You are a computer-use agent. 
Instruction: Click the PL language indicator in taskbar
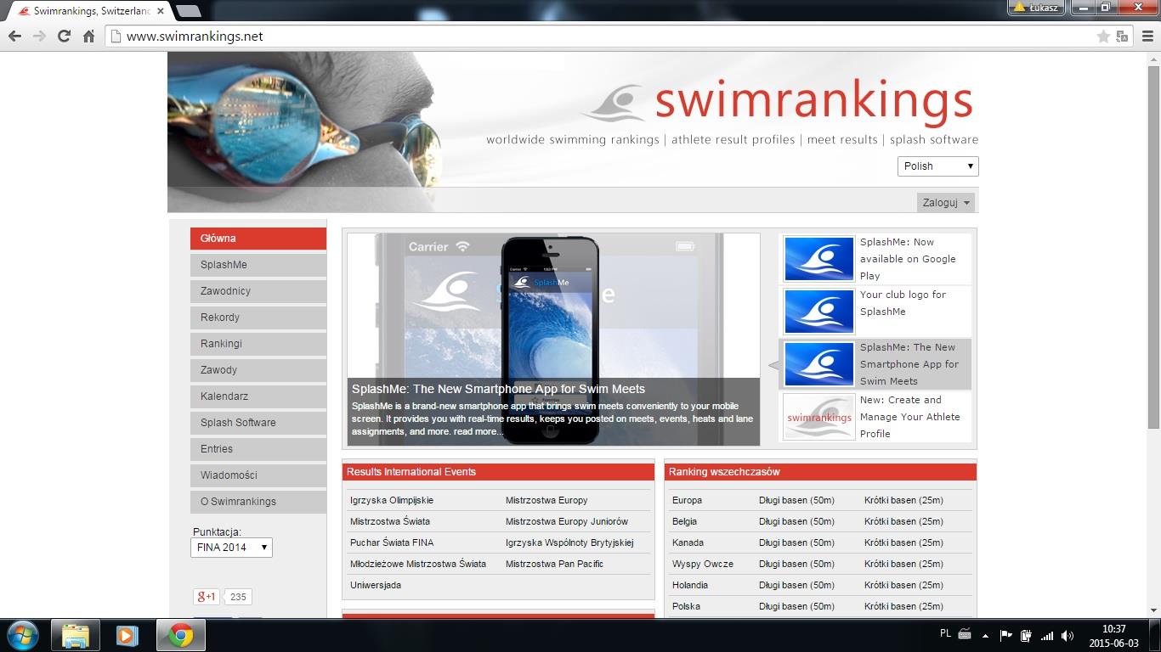946,633
